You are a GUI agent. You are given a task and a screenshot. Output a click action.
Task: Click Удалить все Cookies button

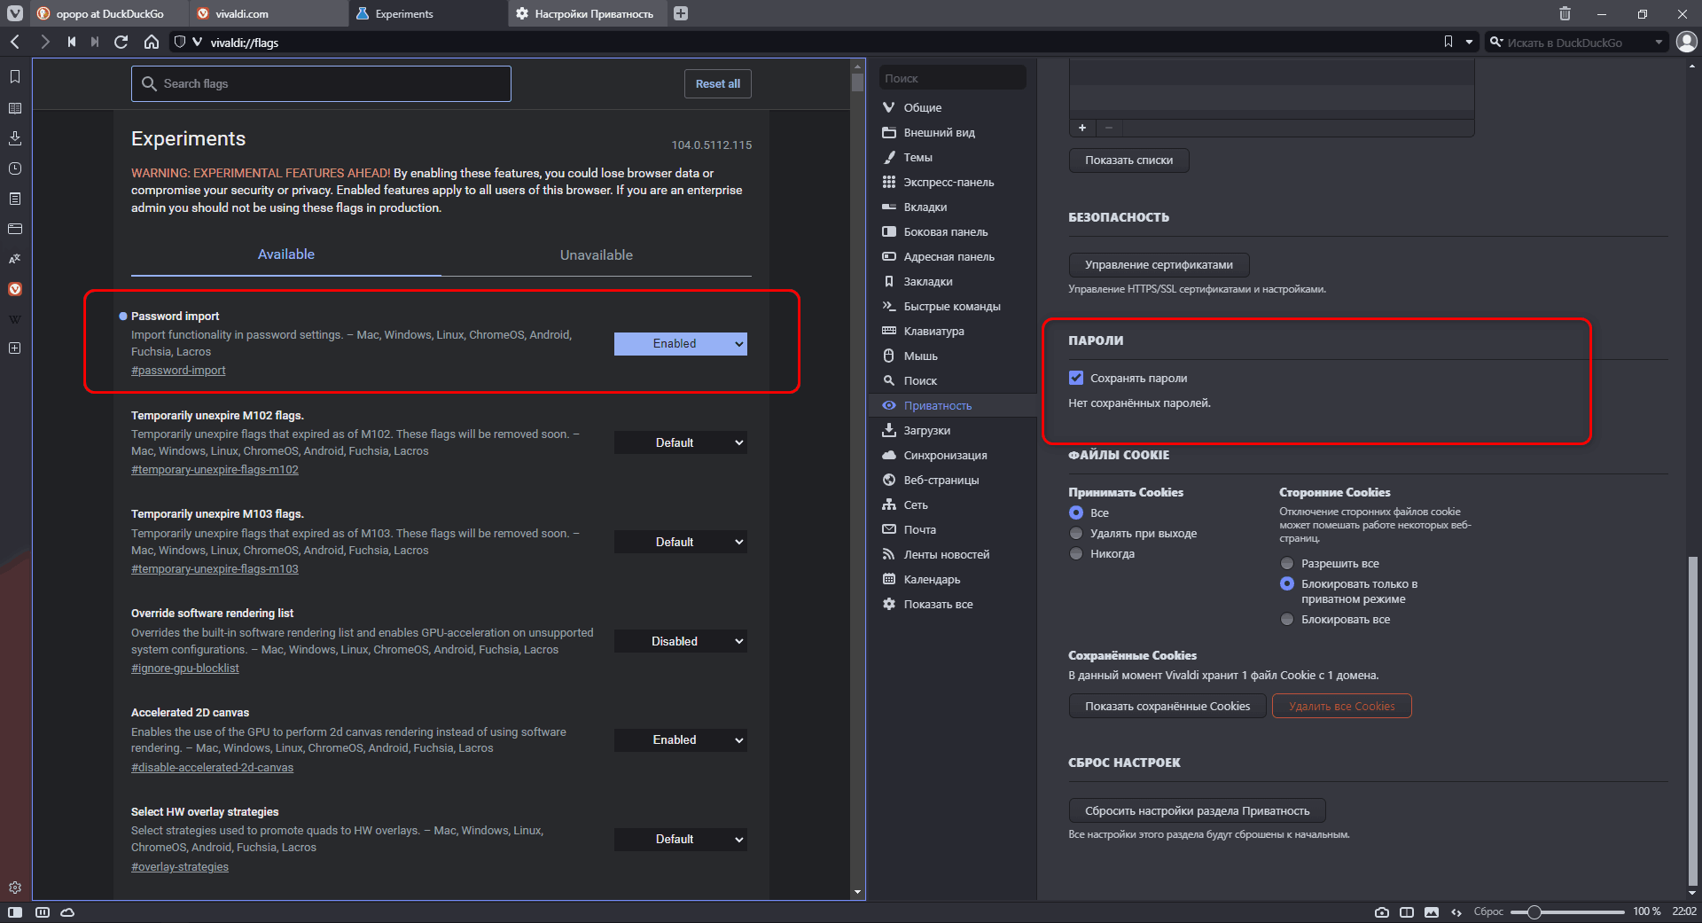click(x=1342, y=706)
